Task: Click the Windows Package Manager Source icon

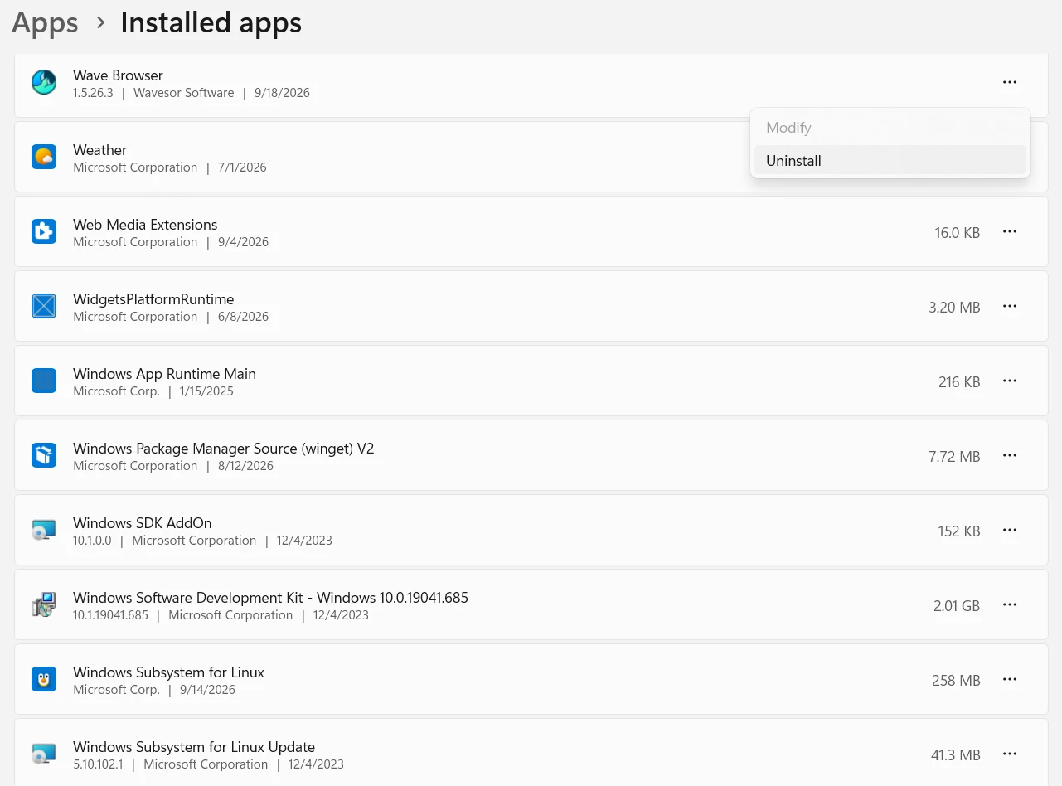Action: click(44, 455)
